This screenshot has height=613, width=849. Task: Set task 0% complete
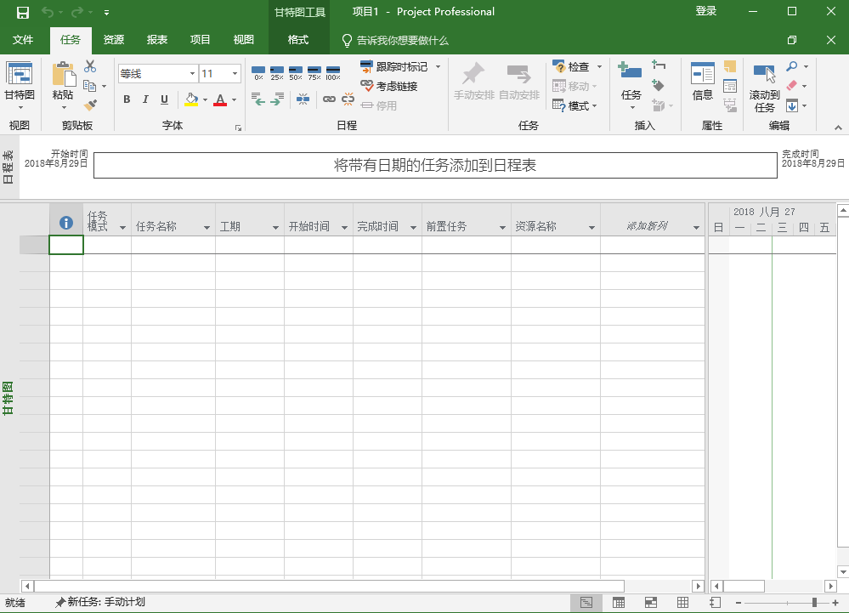(x=258, y=73)
